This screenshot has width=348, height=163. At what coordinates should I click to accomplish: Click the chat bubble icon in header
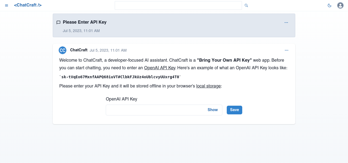click(x=58, y=23)
